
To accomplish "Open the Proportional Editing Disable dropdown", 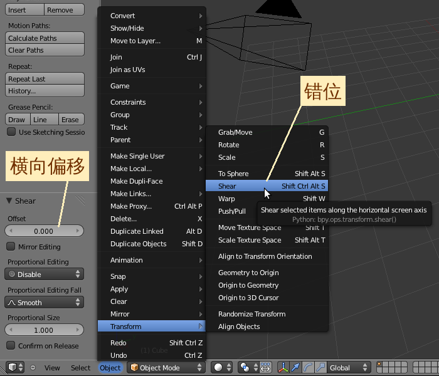I will (45, 274).
